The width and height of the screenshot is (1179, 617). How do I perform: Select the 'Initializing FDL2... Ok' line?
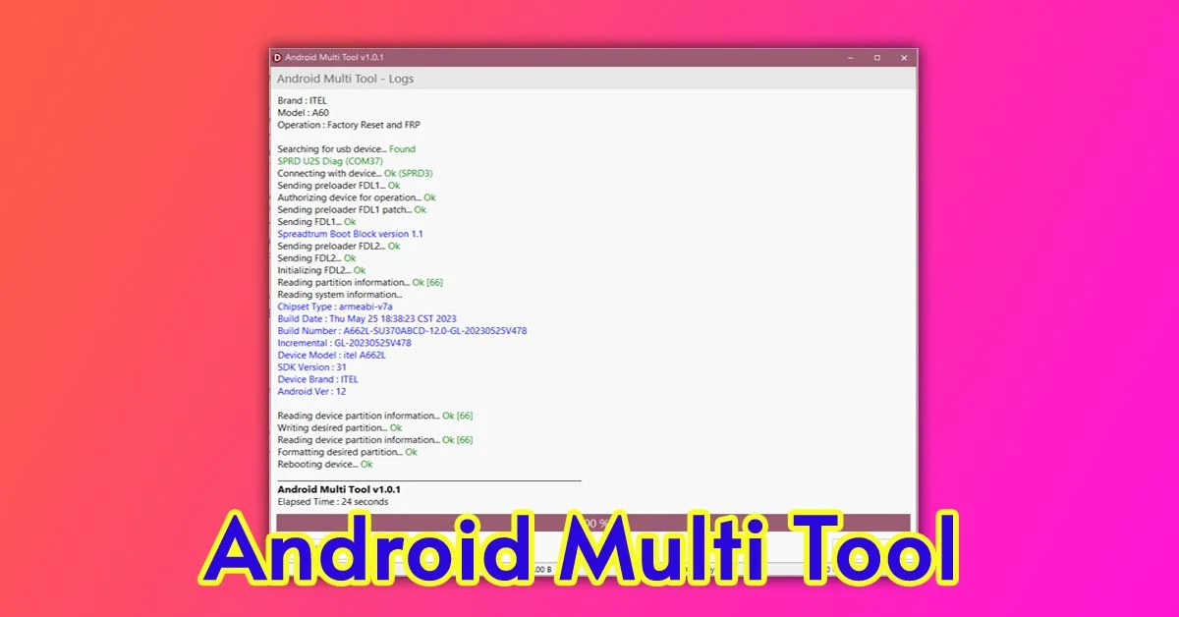click(x=322, y=270)
